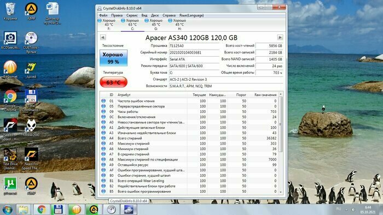Select the Всего операций Wear Leveling row
This screenshot has height=215, width=383.
[189, 181]
